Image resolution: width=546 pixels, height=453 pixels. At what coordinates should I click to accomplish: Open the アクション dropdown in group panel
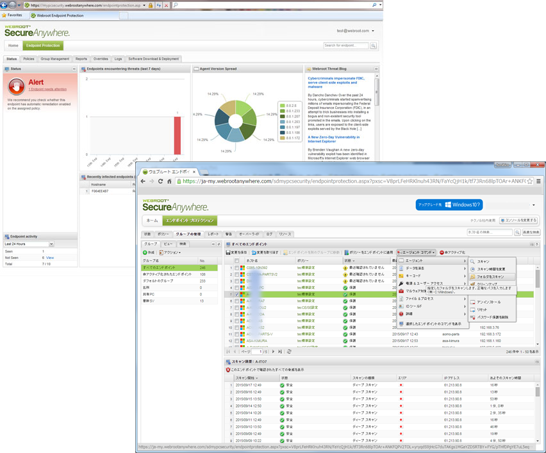[170, 252]
